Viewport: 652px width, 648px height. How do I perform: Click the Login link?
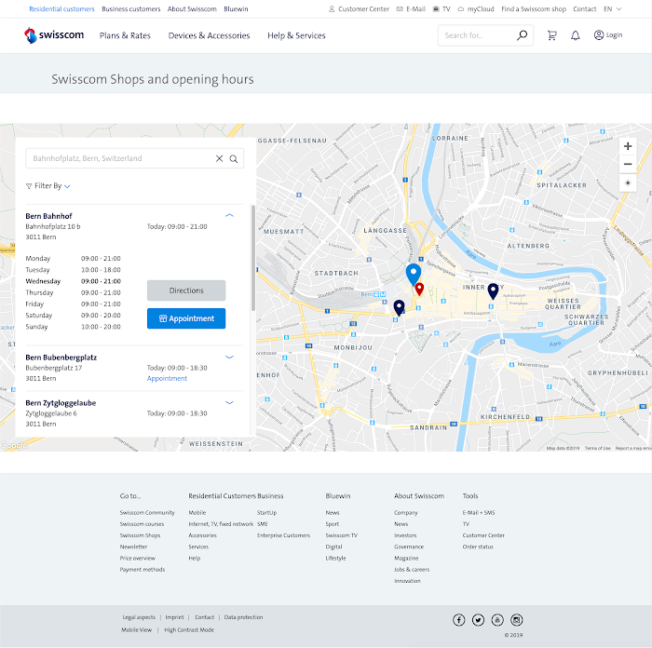(614, 35)
